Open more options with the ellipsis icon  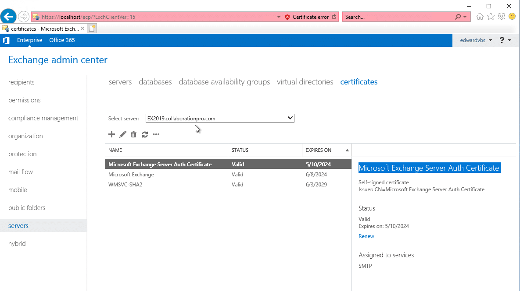156,134
